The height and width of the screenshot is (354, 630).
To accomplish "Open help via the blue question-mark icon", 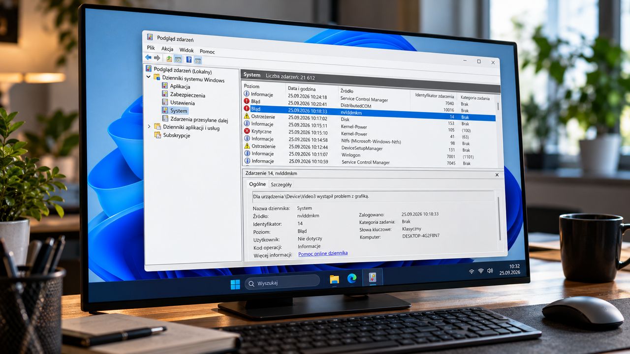I will (x=189, y=59).
